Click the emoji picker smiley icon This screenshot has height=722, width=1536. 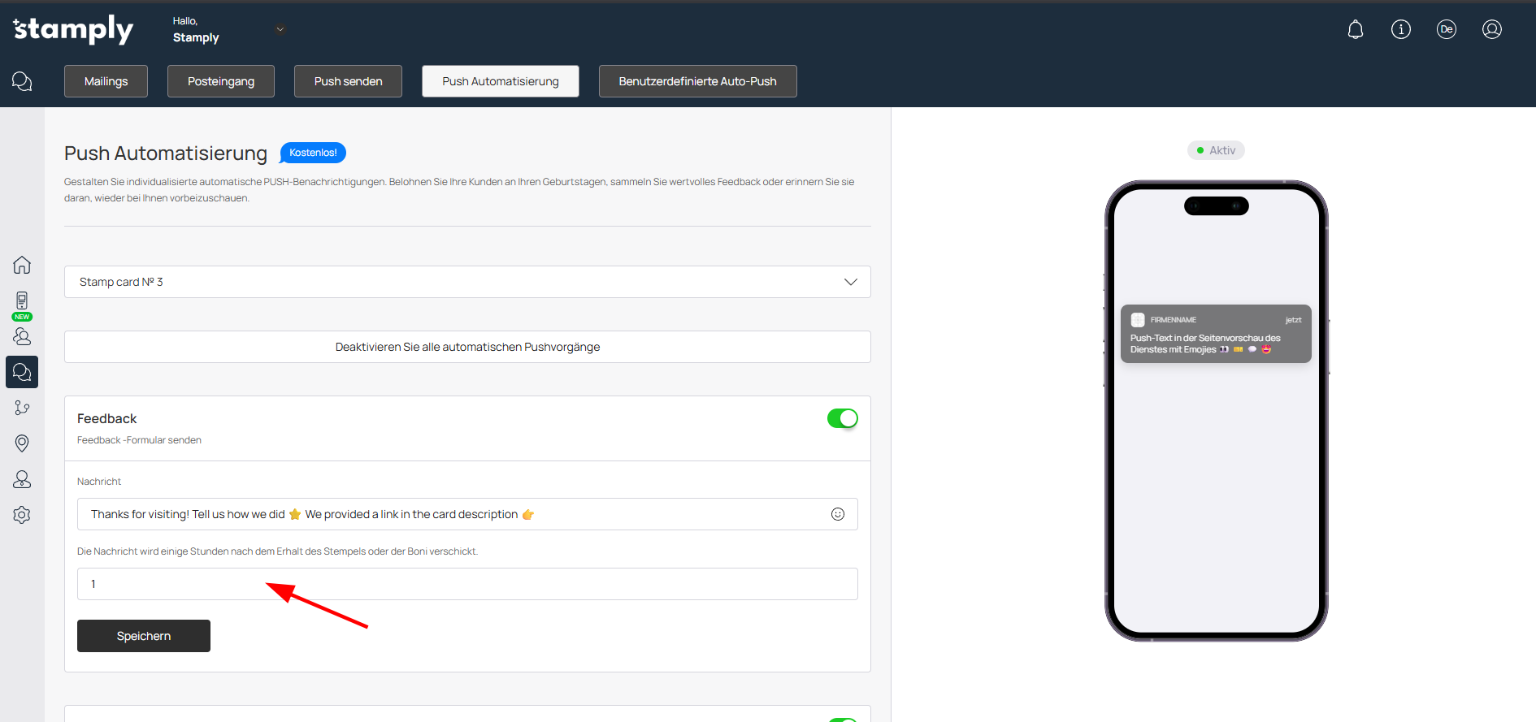click(837, 514)
